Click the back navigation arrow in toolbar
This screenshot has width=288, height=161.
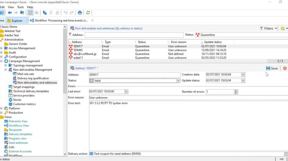click(x=10, y=13)
